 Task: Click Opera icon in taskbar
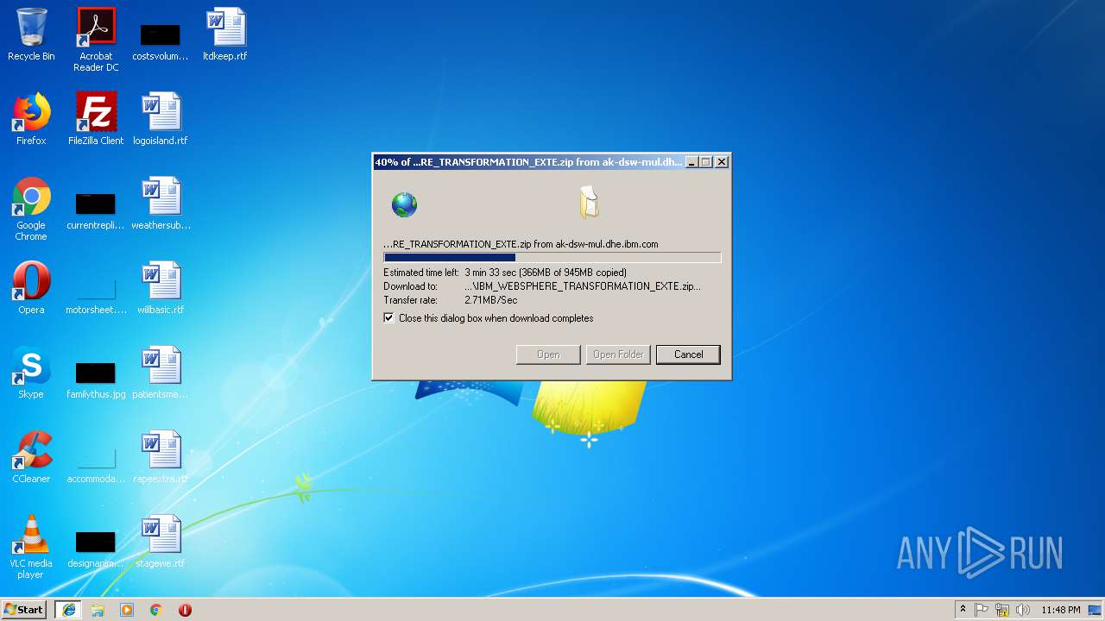185,610
